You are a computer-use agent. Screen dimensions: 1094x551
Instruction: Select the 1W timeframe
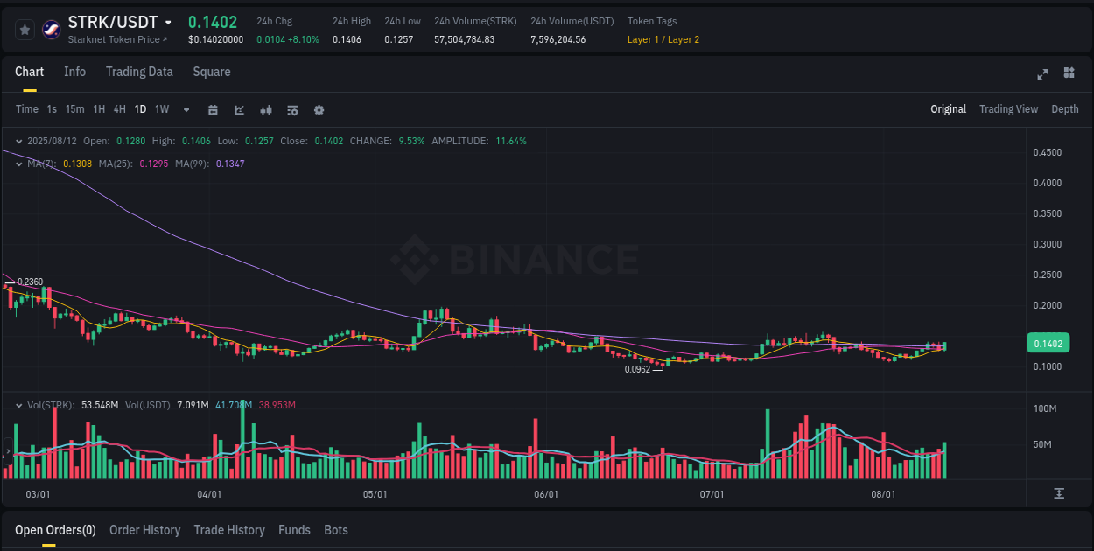pyautogui.click(x=161, y=109)
